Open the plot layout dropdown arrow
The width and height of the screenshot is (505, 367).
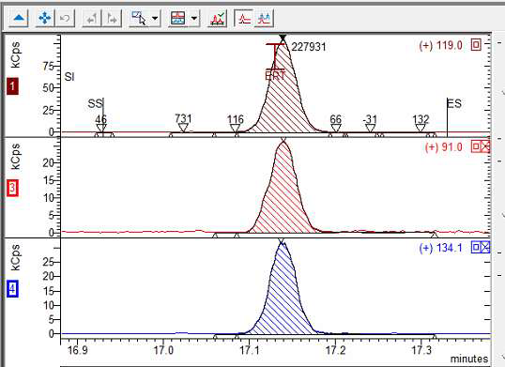pos(194,18)
